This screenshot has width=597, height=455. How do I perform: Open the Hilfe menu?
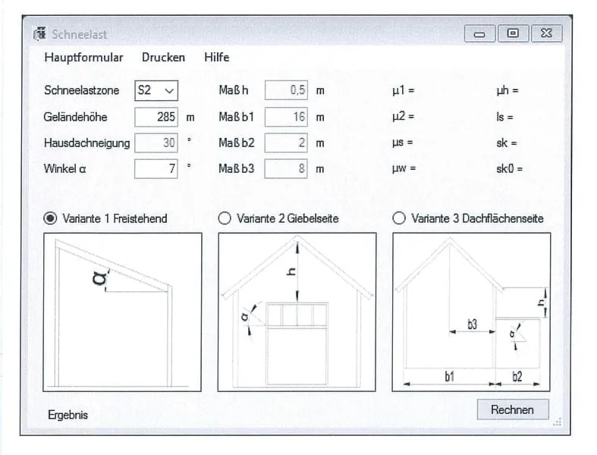tap(216, 58)
